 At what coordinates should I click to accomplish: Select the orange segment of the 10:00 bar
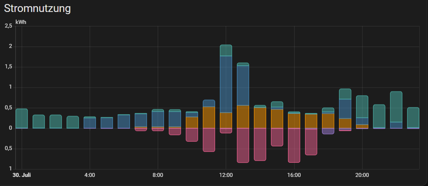point(192,123)
